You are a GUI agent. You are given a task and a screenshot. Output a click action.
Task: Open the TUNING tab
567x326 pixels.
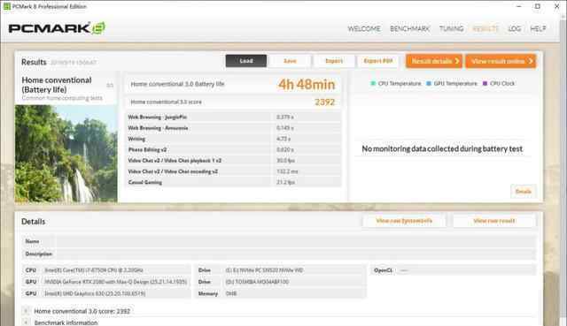point(451,28)
